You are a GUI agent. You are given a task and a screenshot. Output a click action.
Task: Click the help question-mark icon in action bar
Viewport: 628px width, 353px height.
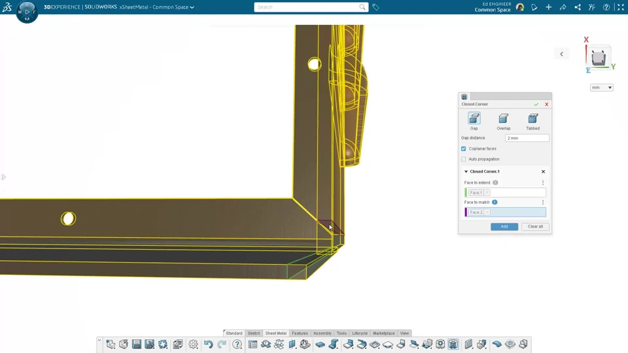pos(237,345)
